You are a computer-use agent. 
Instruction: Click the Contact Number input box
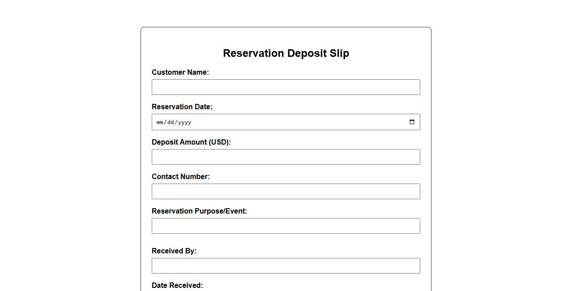click(286, 192)
